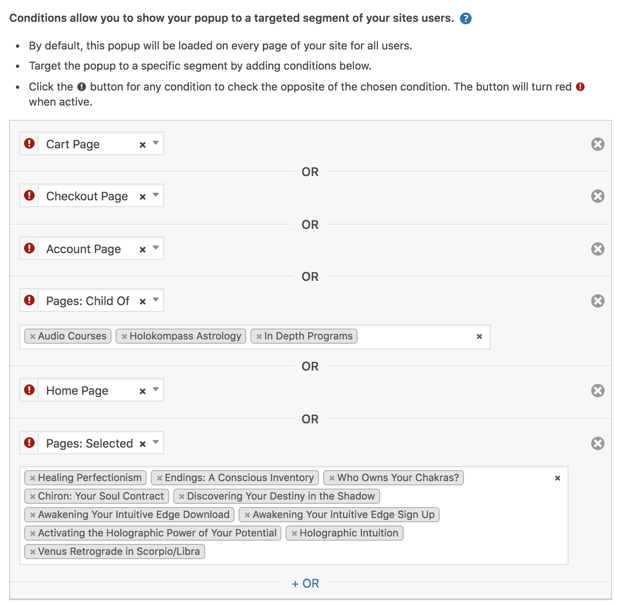Open the blue help question mark icon
Image resolution: width=623 pixels, height=606 pixels.
[x=466, y=18]
